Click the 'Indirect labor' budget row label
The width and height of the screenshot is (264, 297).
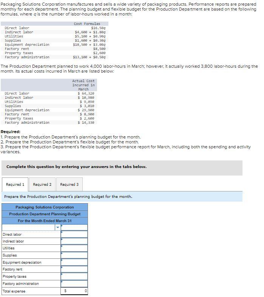tap(13, 241)
